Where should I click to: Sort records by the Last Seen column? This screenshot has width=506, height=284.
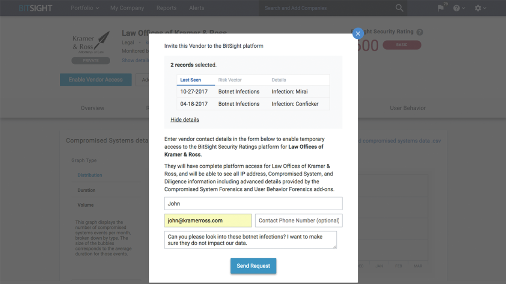pyautogui.click(x=190, y=80)
